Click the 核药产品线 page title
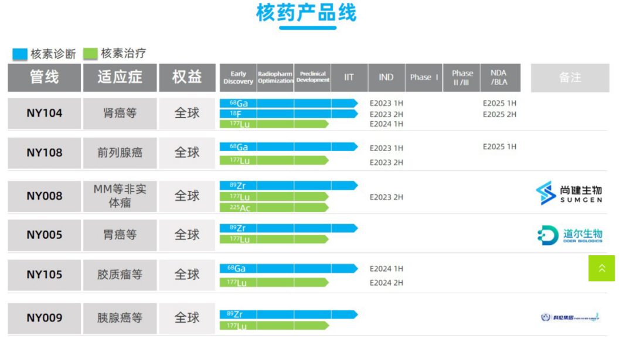 [307, 13]
